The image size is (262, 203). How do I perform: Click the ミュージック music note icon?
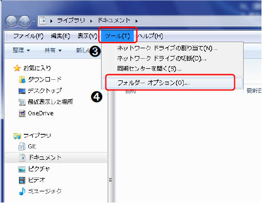(22, 191)
